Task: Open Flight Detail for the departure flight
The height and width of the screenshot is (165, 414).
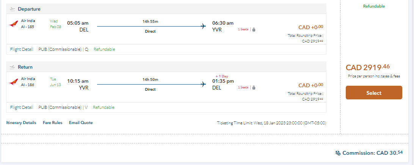Action: pyautogui.click(x=22, y=49)
